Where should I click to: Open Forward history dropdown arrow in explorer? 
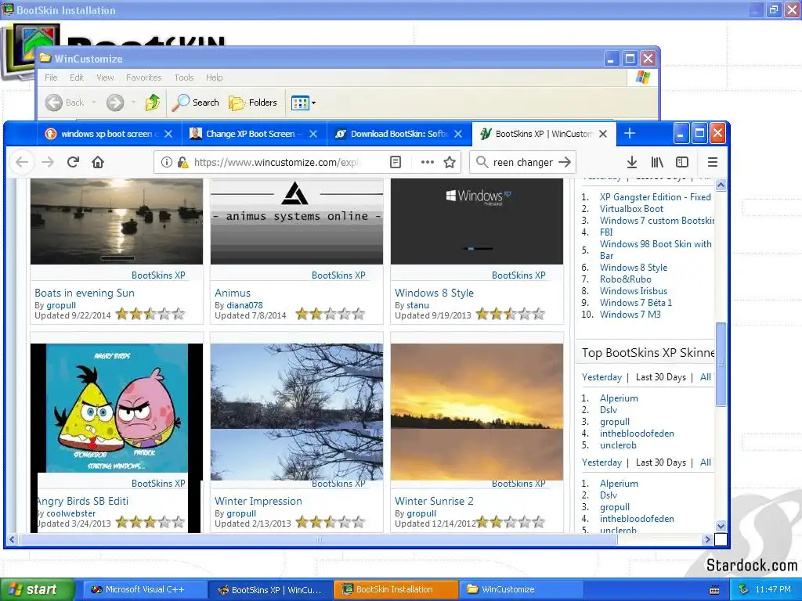[133, 103]
